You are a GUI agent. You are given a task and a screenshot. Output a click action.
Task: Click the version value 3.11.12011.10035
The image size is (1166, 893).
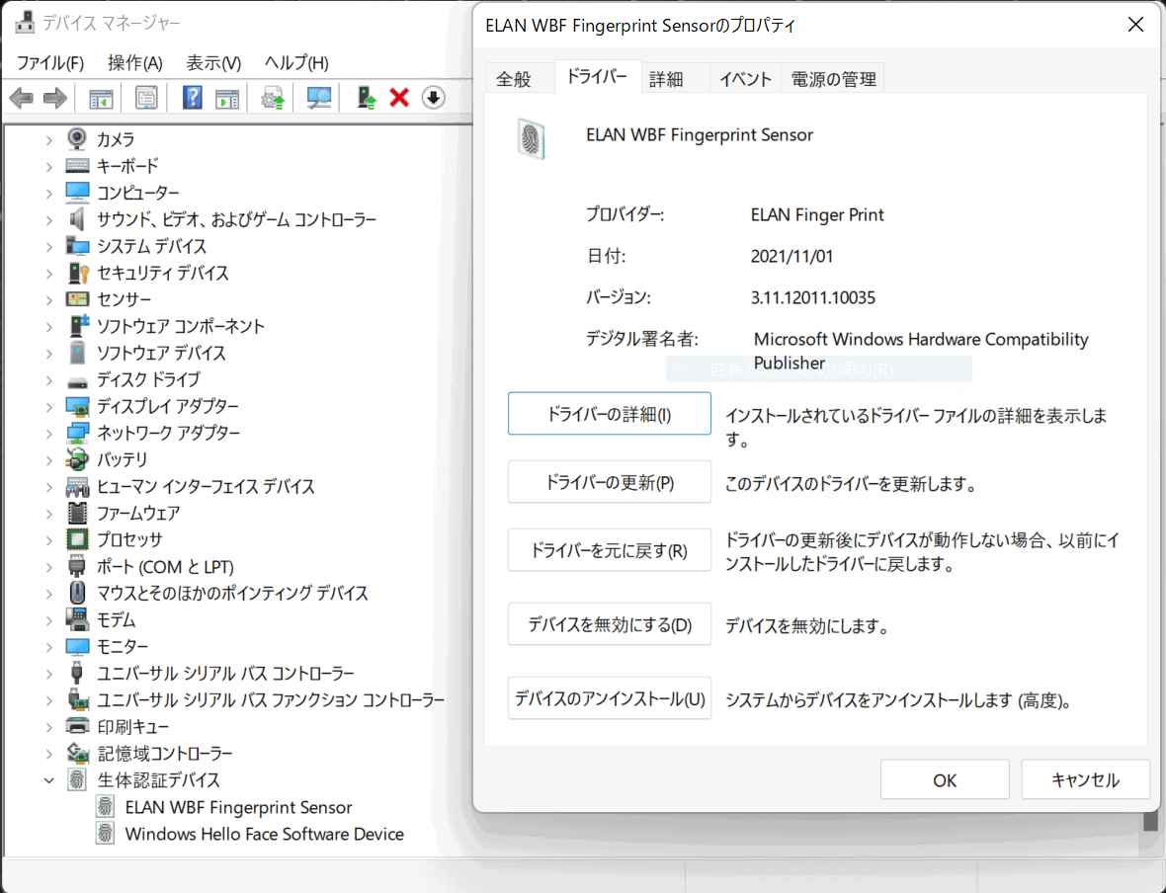[813, 297]
